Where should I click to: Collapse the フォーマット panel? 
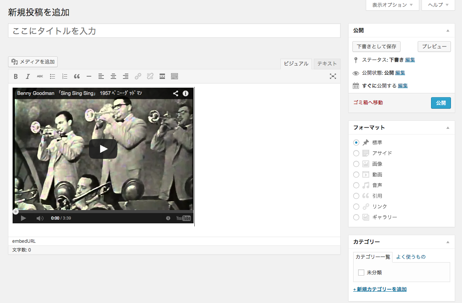[448, 128]
